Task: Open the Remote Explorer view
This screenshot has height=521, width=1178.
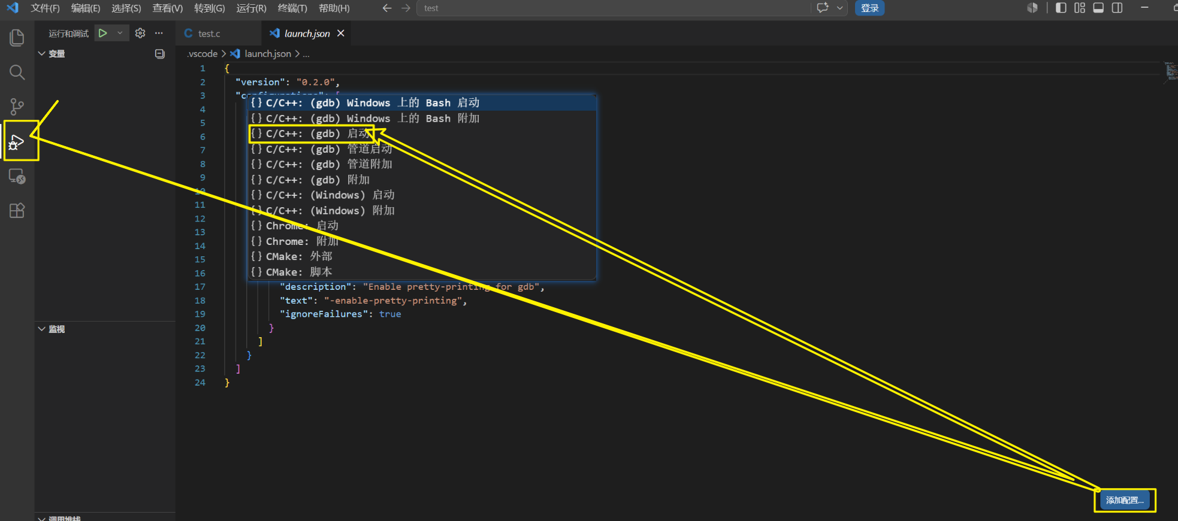Action: pos(17,176)
